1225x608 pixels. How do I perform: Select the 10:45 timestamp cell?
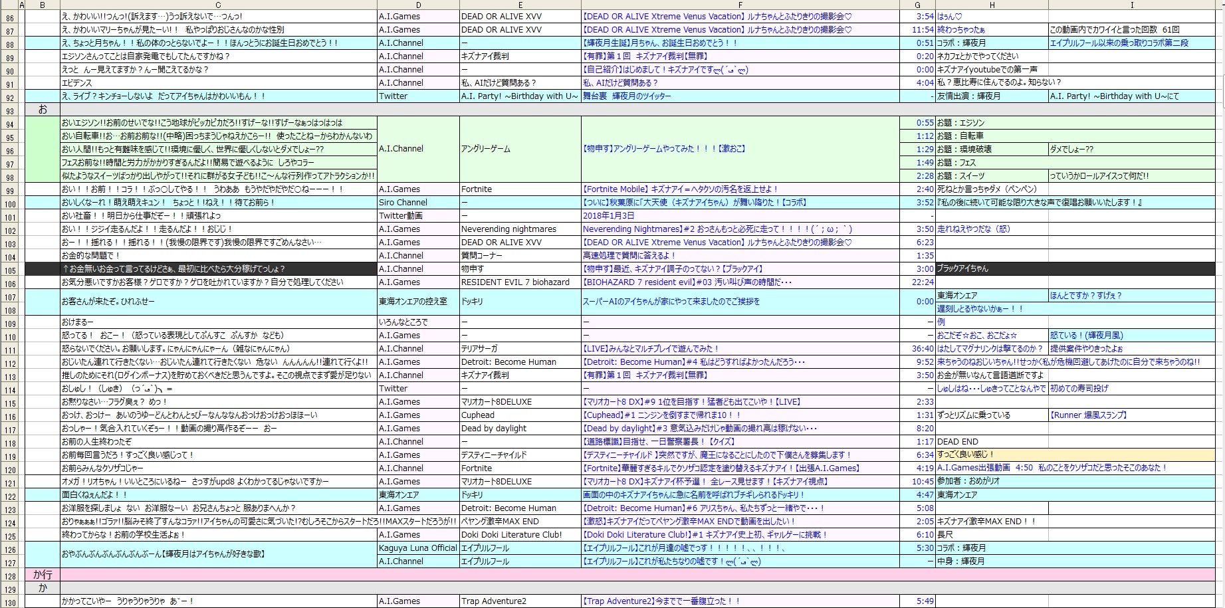(918, 482)
